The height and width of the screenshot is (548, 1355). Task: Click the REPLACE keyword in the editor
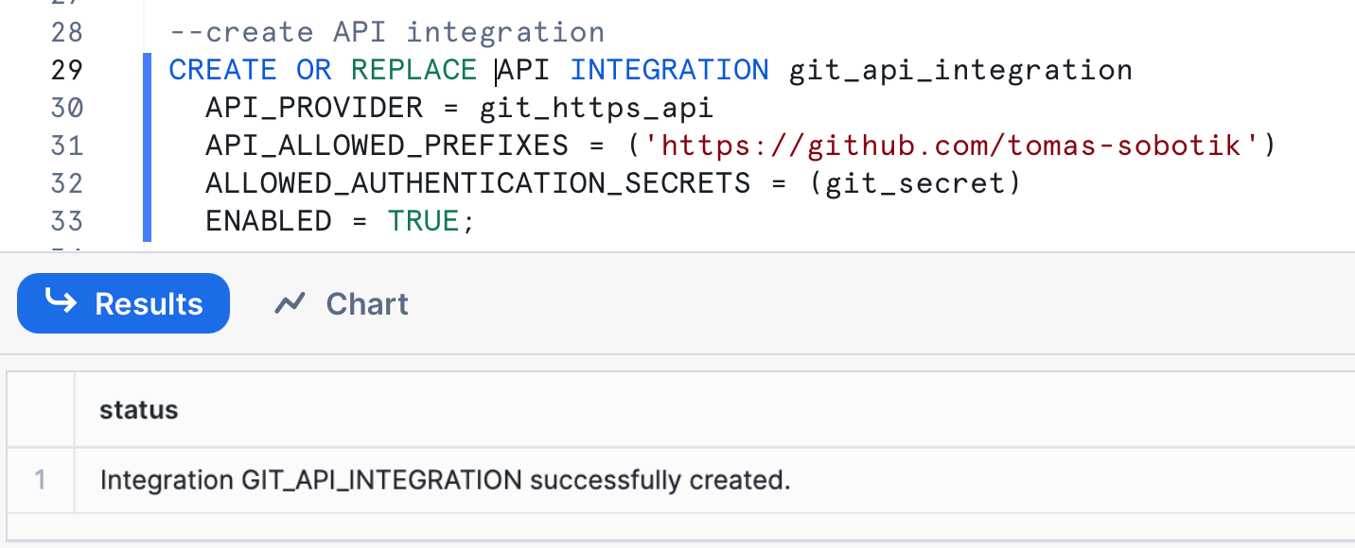(x=414, y=70)
